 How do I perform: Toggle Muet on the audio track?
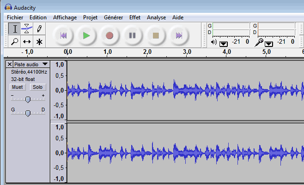pos(18,87)
